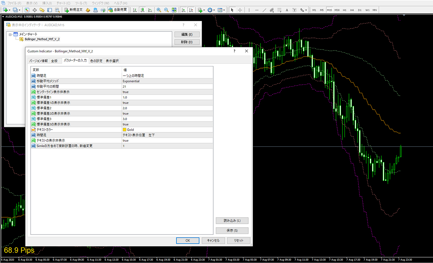The image size is (433, 263).
Task: Click 読み込み (L) load button
Action: pyautogui.click(x=232, y=220)
